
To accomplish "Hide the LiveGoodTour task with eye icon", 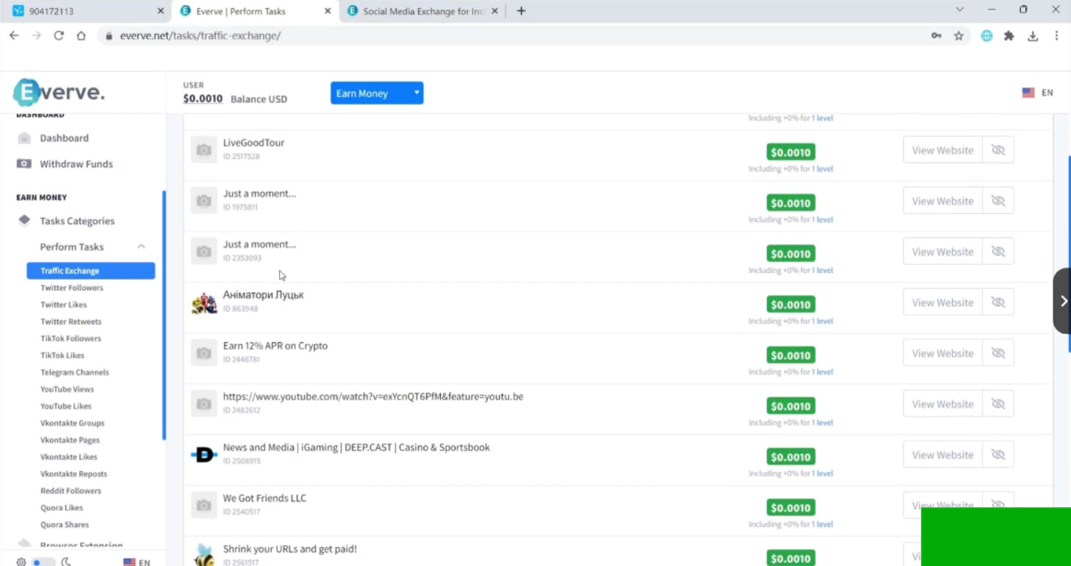I will click(x=998, y=150).
